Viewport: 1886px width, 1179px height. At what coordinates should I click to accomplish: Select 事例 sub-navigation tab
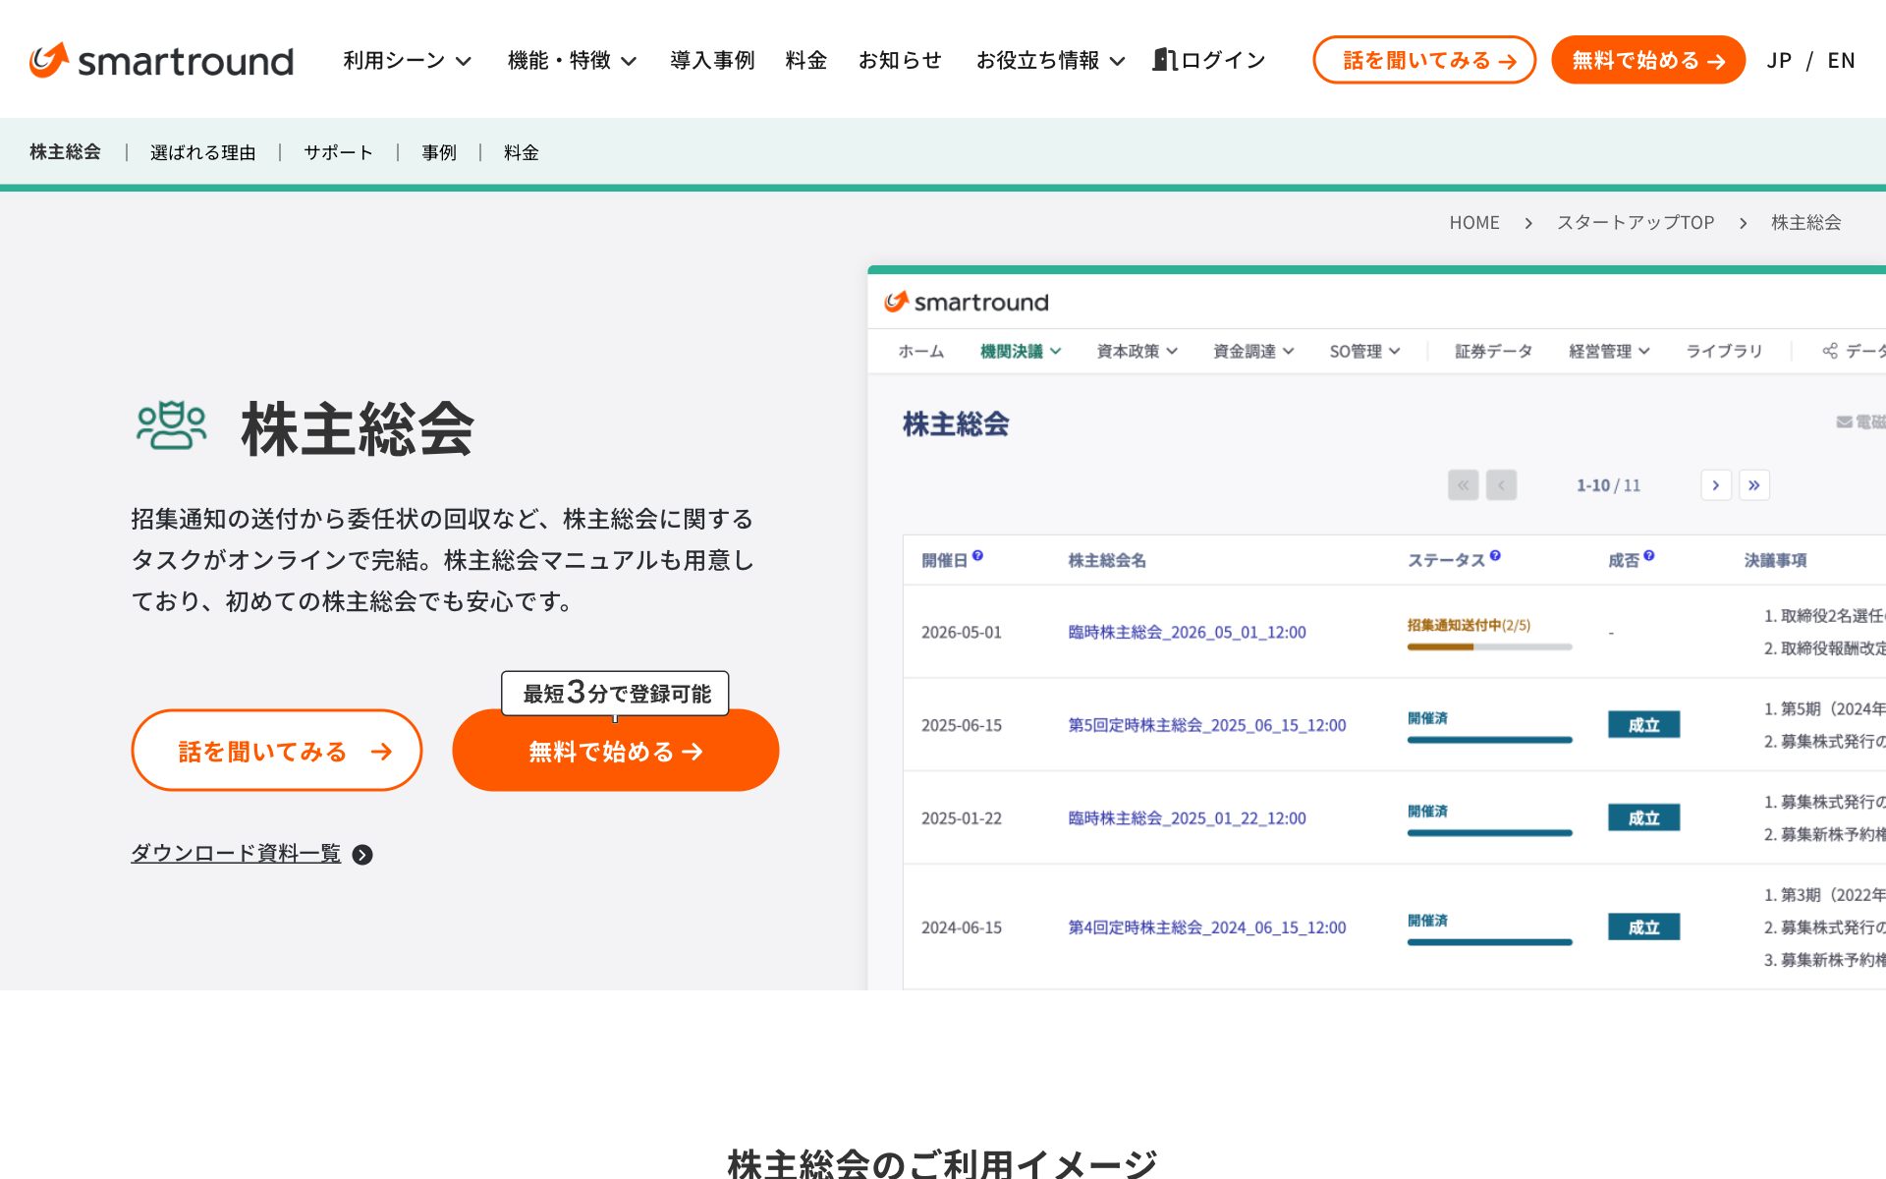(x=439, y=152)
